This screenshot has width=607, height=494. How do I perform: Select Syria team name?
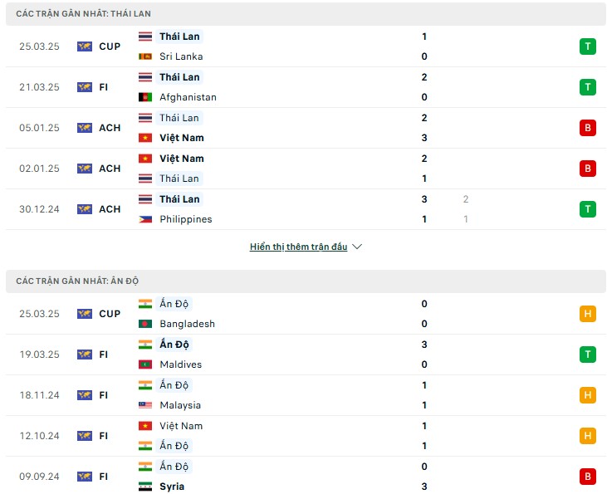click(x=172, y=487)
